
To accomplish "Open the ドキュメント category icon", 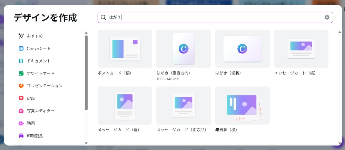I will click(x=21, y=61).
